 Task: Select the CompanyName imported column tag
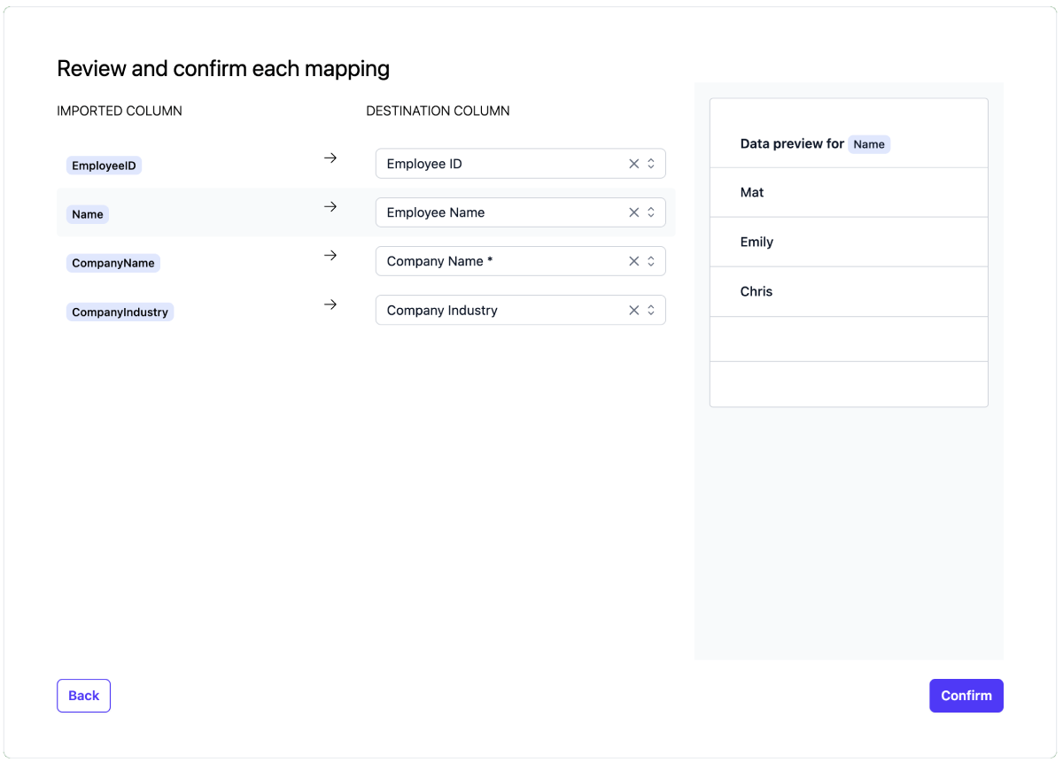click(113, 263)
